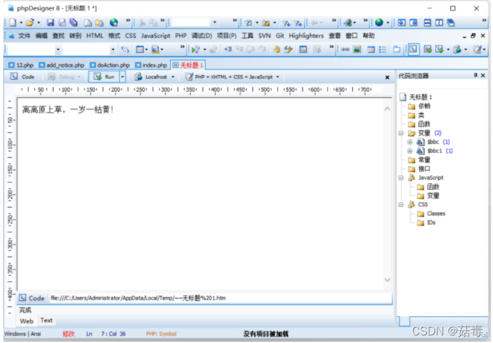Click the insert hyperlink chain icon
This screenshot has height=343, width=493.
pyautogui.click(x=345, y=49)
